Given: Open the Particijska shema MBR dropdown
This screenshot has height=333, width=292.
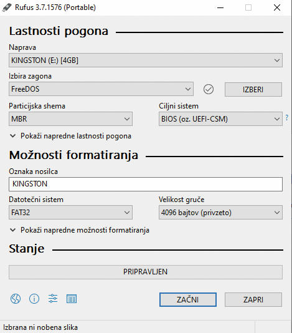Looking at the screenshot, I should [x=70, y=119].
